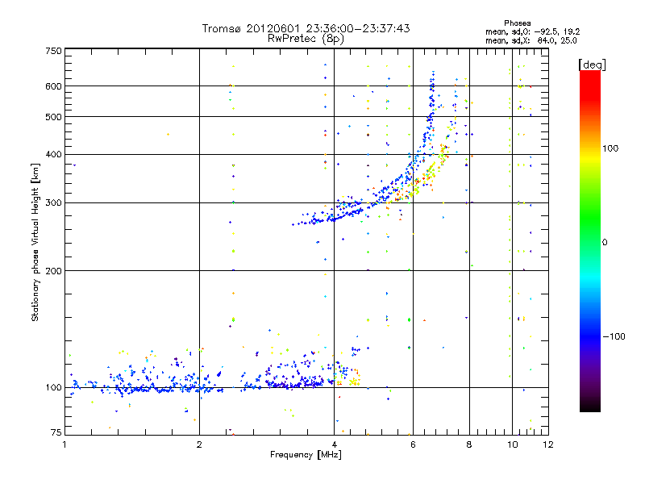Screen dimensions: 645x484
Task: Click the y-axis label "Stationary phase Virtual Height [km]"
Action: point(35,242)
